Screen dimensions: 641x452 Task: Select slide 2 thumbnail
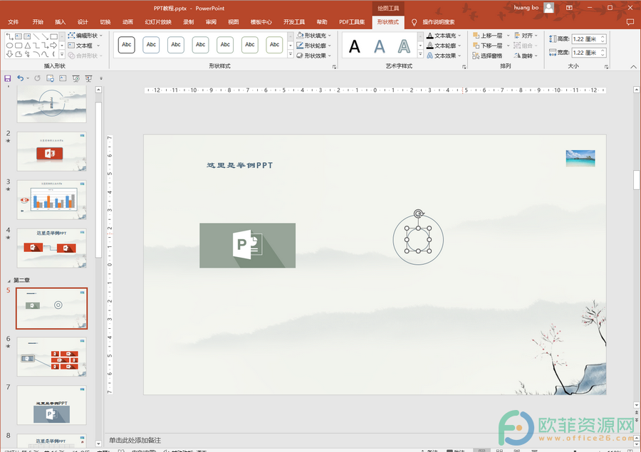51,151
